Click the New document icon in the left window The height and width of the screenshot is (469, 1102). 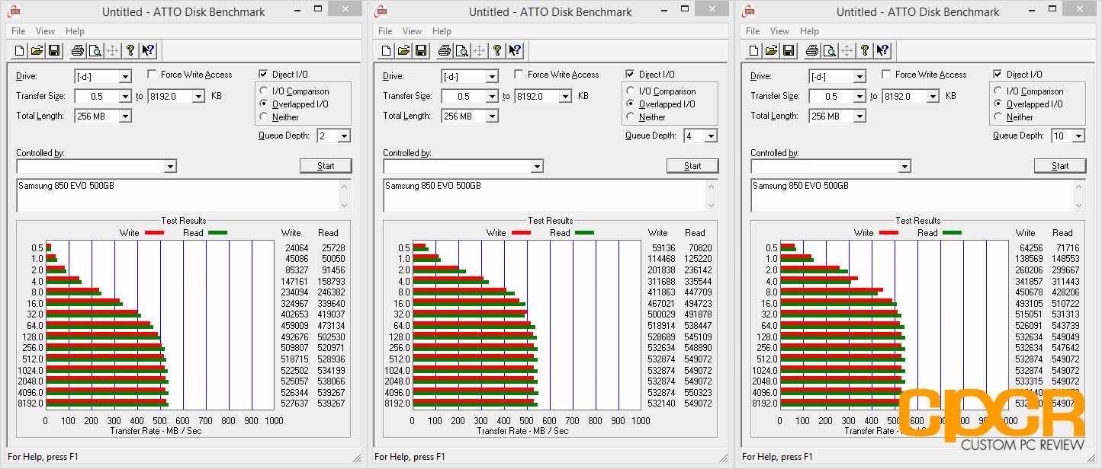pyautogui.click(x=19, y=50)
